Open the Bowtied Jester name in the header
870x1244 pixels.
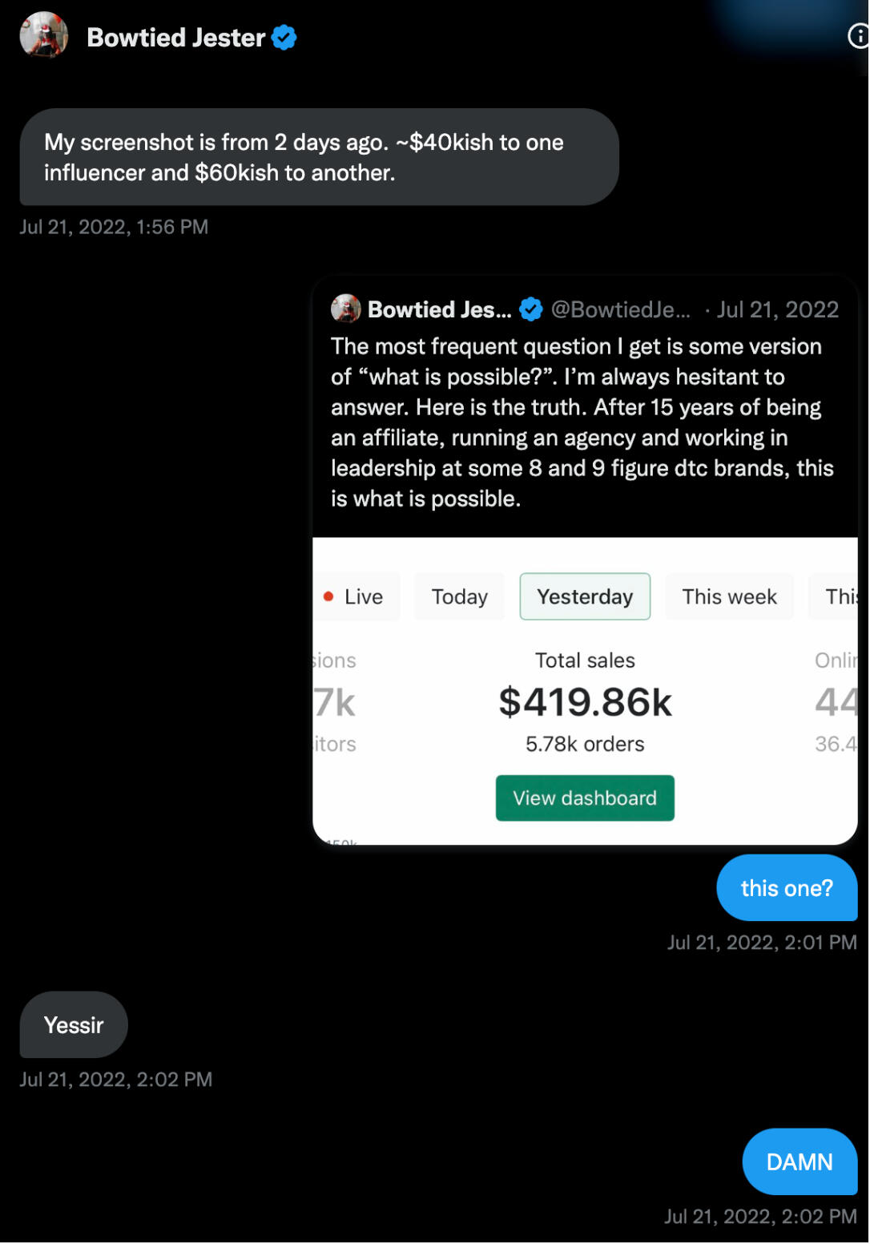coord(175,38)
